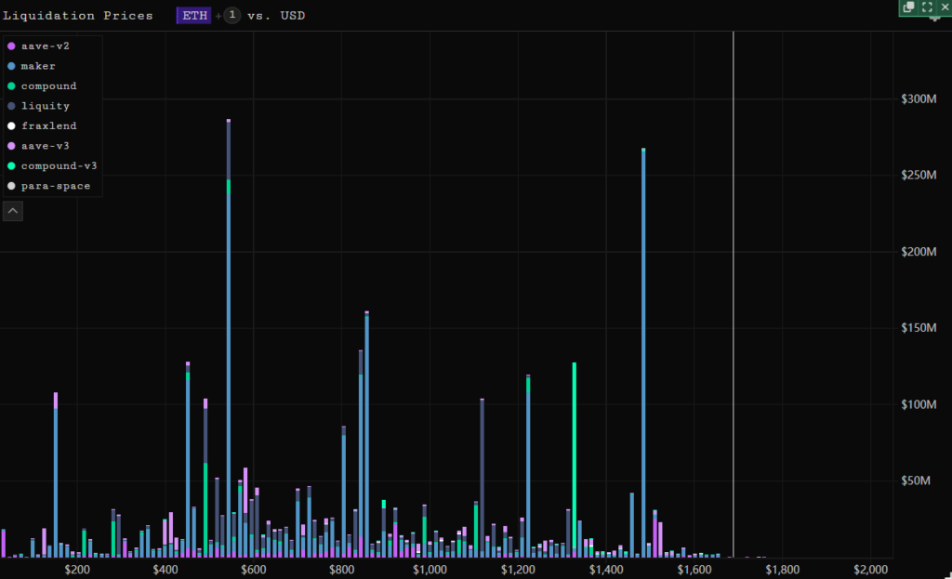Toggle compound-v3 legend entry

click(x=59, y=165)
